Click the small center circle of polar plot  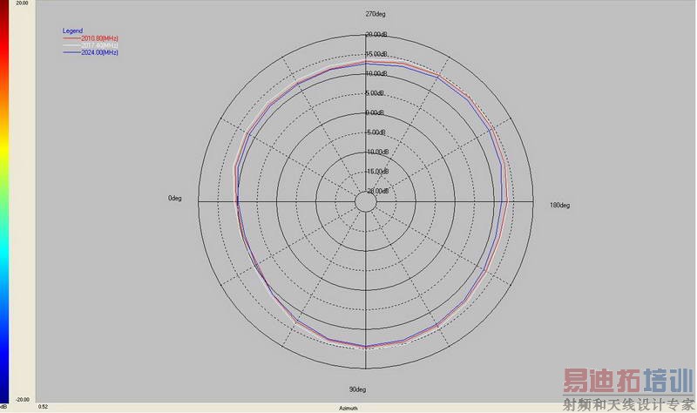(366, 202)
